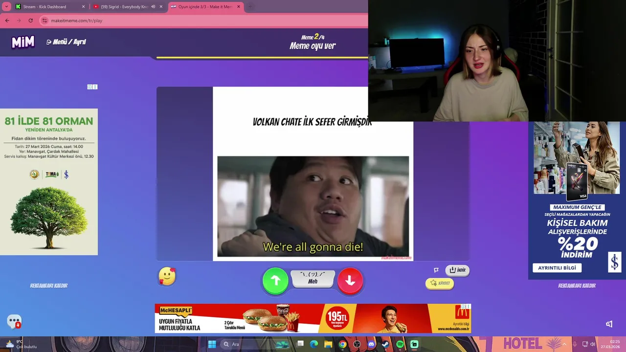The width and height of the screenshot is (626, 352).
Task: Open the green Kick app in taskbar
Action: point(414,344)
